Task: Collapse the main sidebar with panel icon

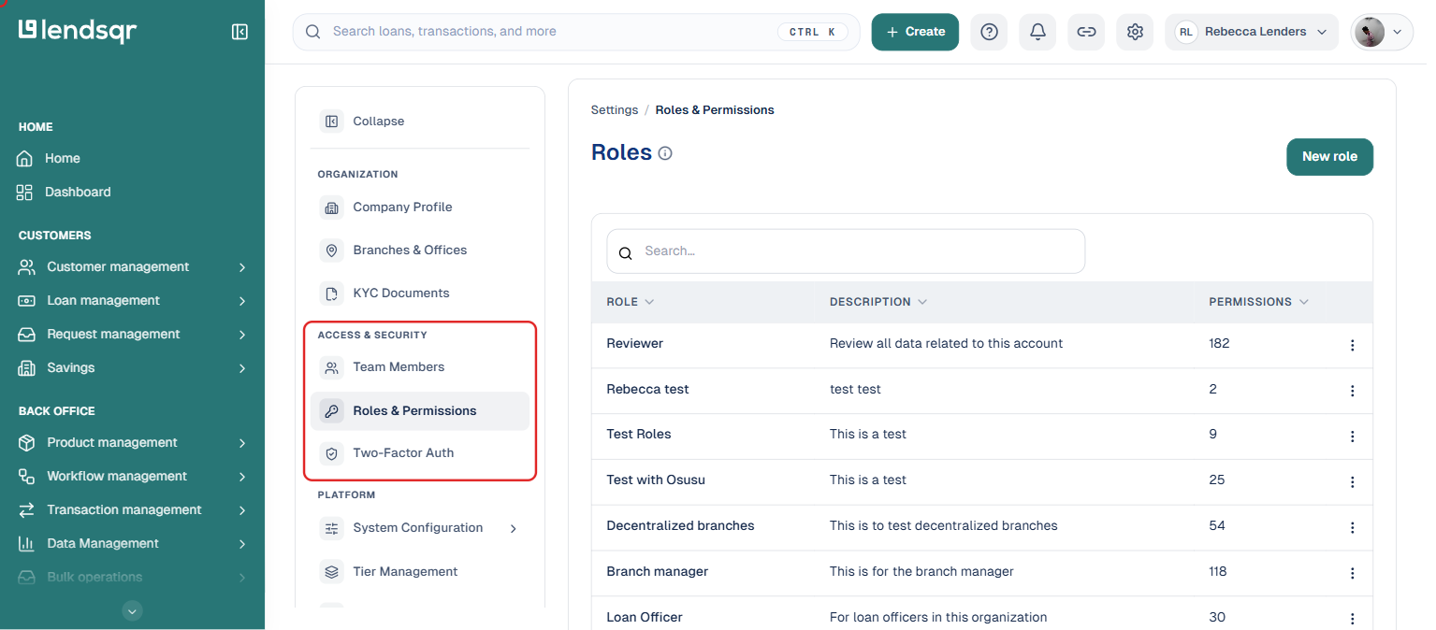Action: [x=239, y=32]
